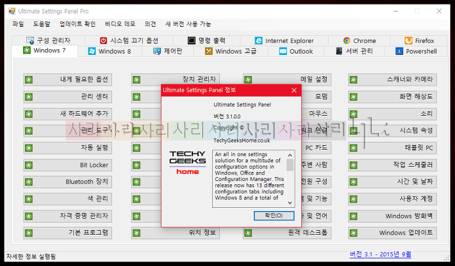Switch to the 시스템 끄기 옵션 tab

129,40
